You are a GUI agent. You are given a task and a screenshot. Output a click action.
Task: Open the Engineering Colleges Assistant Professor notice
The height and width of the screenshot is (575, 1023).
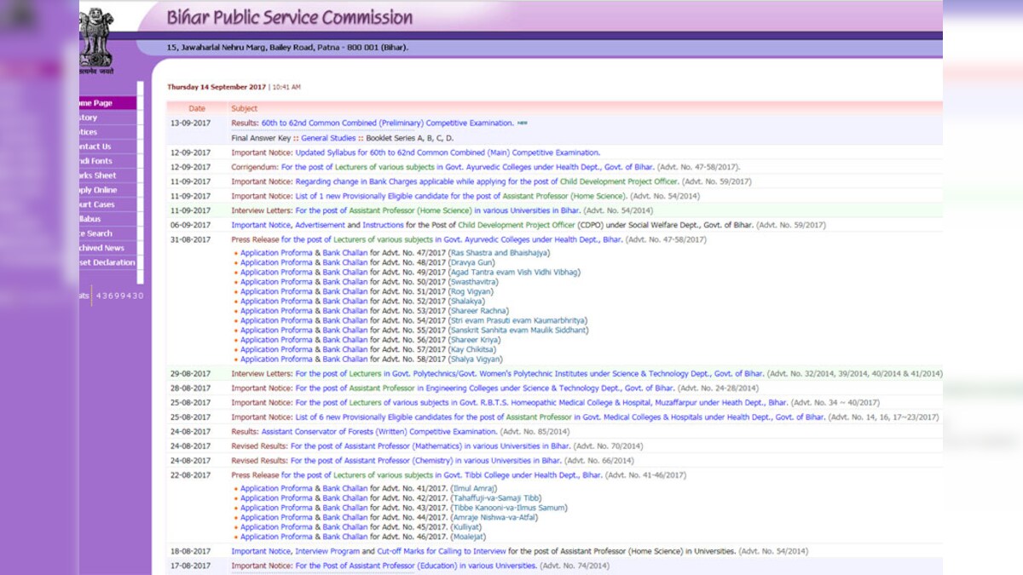click(x=485, y=388)
